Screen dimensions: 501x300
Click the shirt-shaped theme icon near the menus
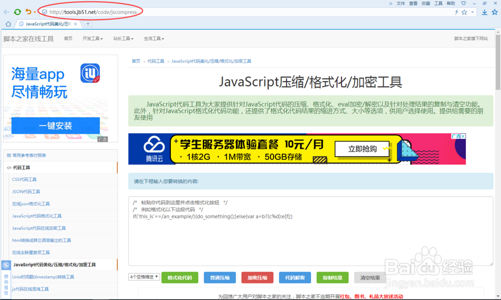pos(463,4)
